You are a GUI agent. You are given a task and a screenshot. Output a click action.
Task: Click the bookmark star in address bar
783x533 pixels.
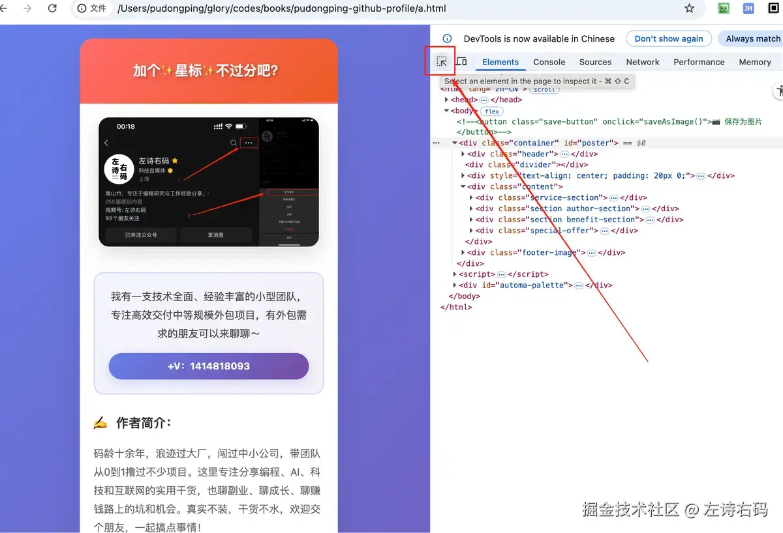(x=690, y=9)
